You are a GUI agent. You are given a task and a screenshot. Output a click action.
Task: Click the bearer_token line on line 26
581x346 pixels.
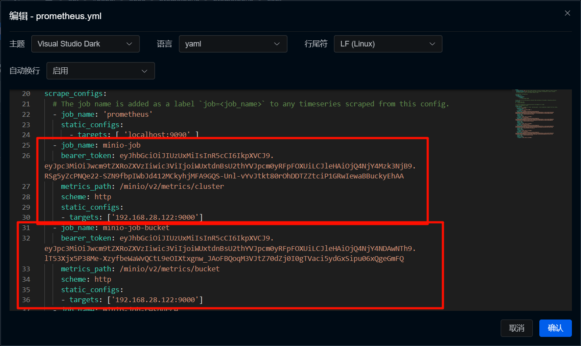(x=168, y=155)
